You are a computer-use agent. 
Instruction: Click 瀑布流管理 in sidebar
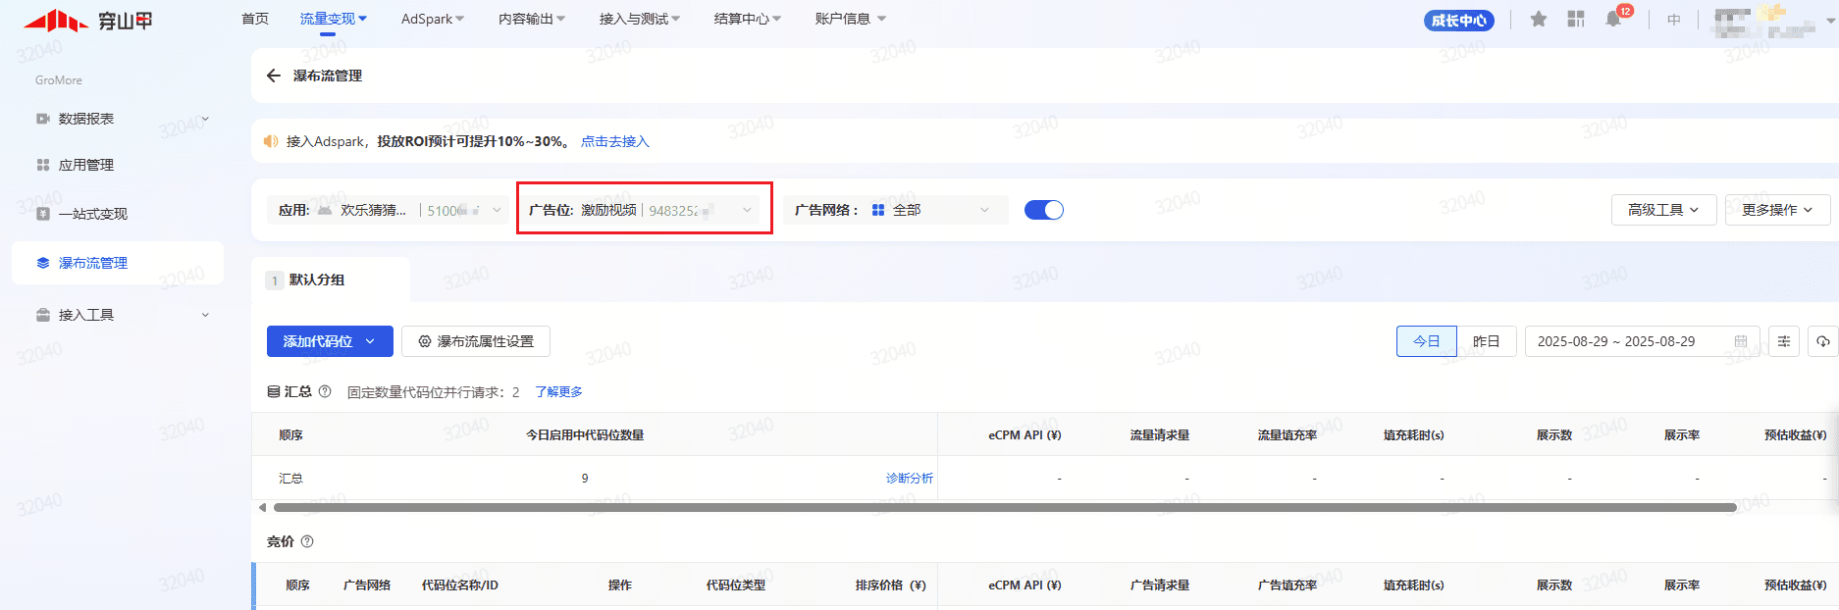point(118,263)
